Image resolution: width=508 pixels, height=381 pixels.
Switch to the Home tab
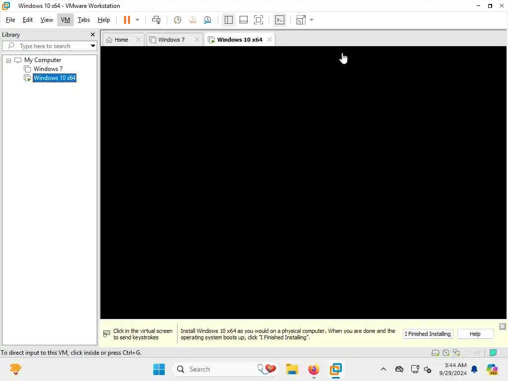121,40
